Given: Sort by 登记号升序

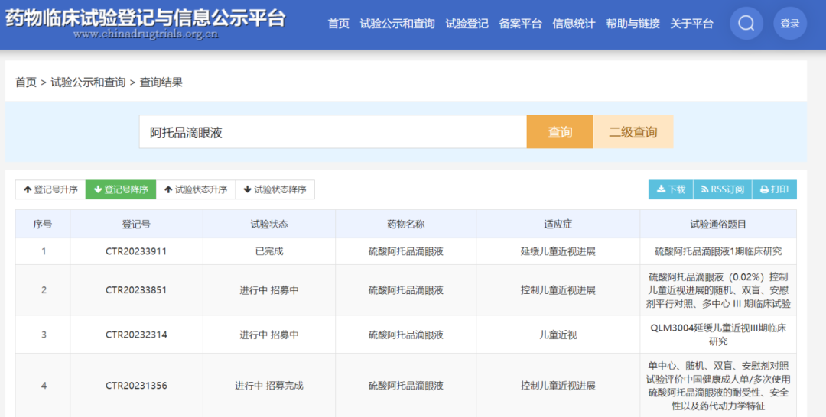Looking at the screenshot, I should (50, 189).
